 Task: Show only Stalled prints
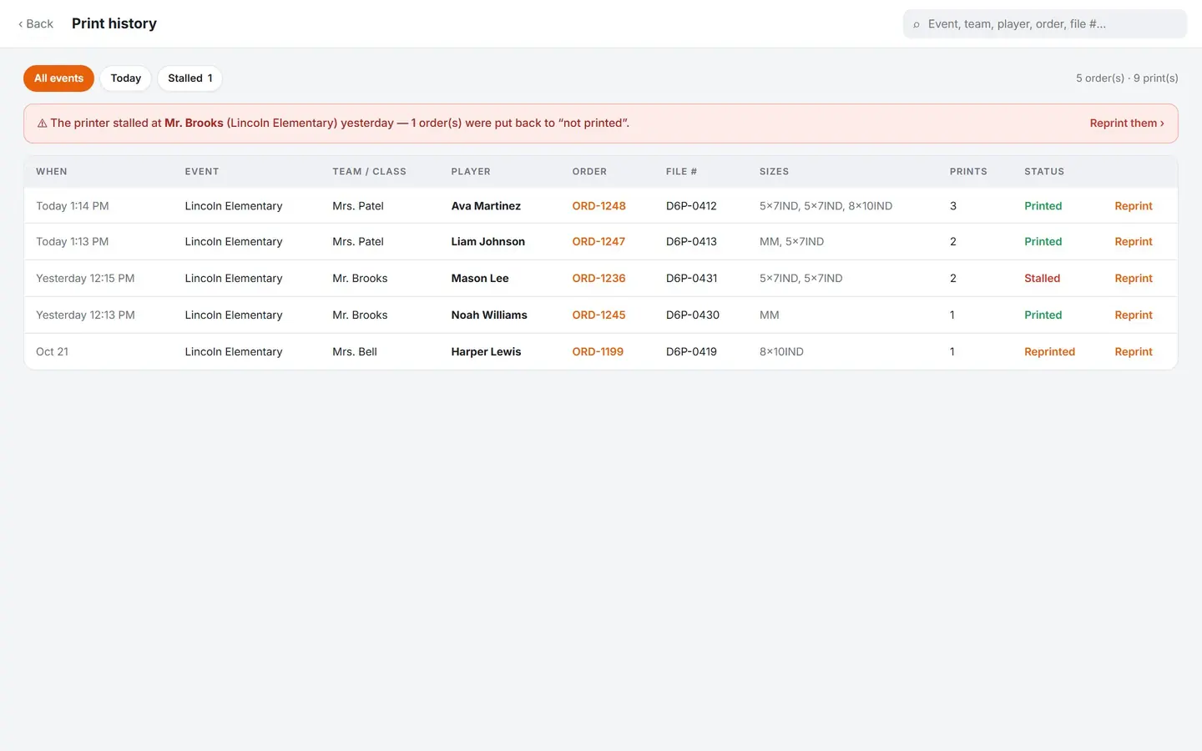point(190,78)
